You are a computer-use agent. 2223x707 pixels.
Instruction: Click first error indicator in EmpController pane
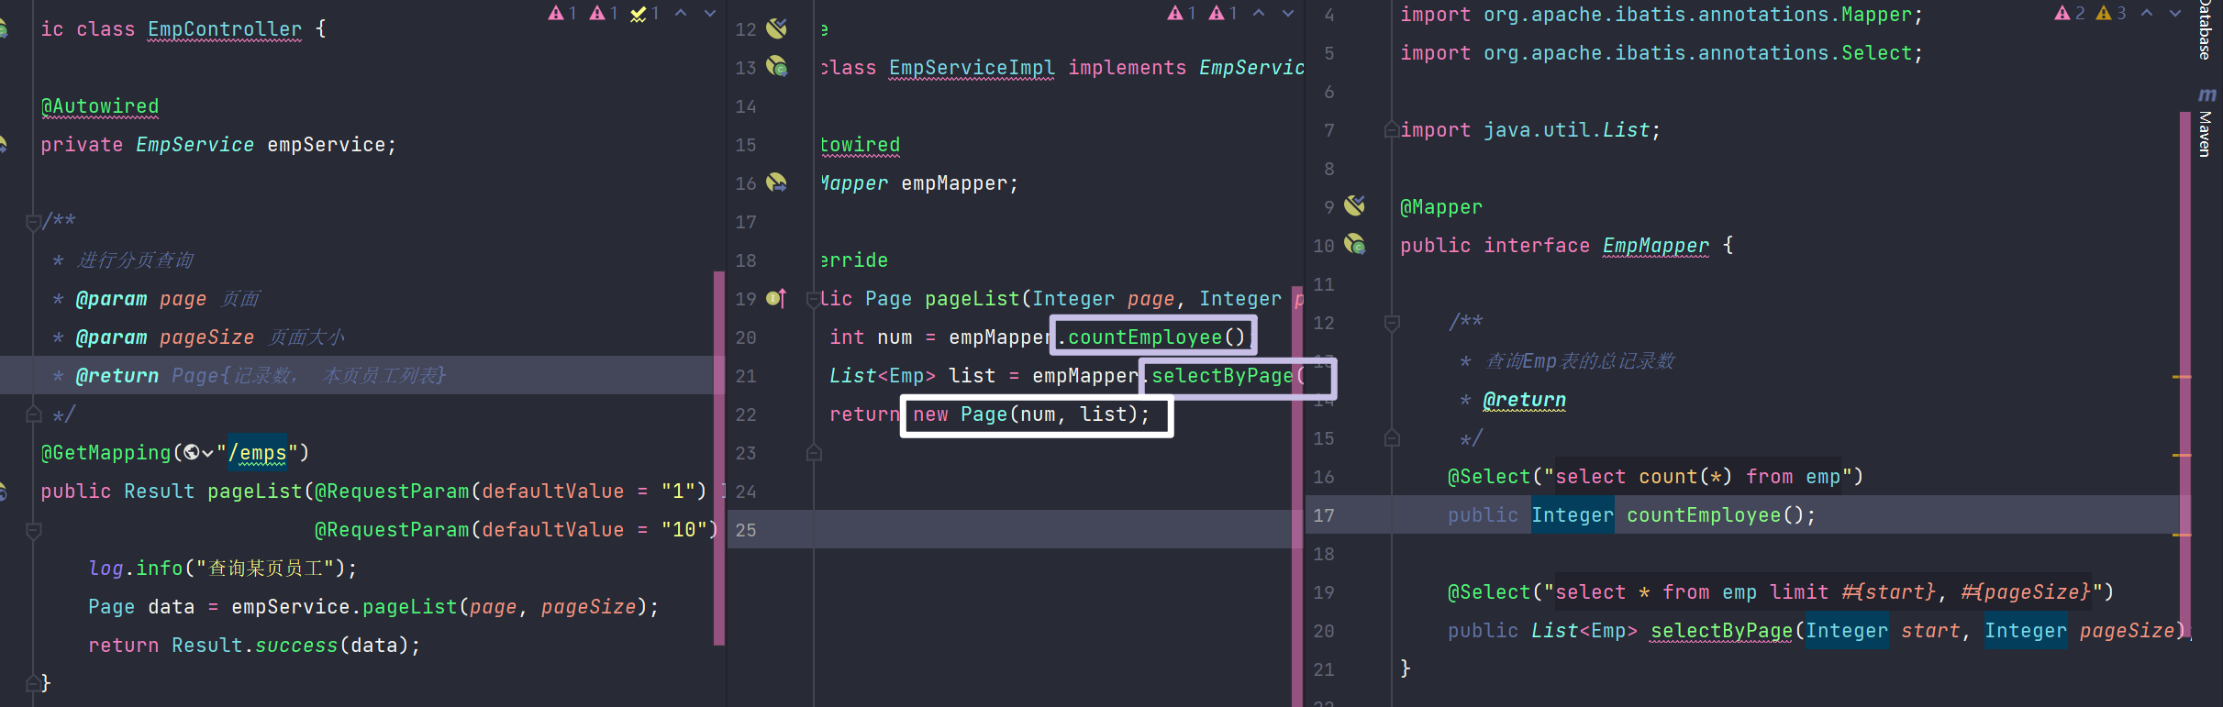(x=561, y=13)
